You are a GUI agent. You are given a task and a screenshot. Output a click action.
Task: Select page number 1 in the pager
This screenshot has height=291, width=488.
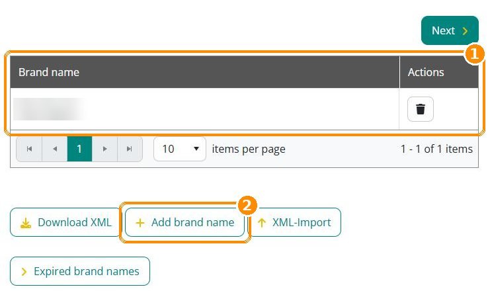pyautogui.click(x=79, y=149)
